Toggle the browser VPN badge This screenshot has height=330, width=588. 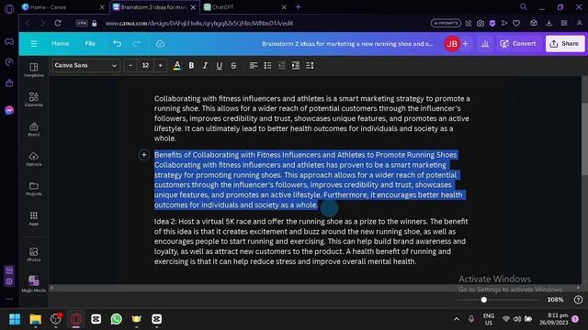click(82, 23)
